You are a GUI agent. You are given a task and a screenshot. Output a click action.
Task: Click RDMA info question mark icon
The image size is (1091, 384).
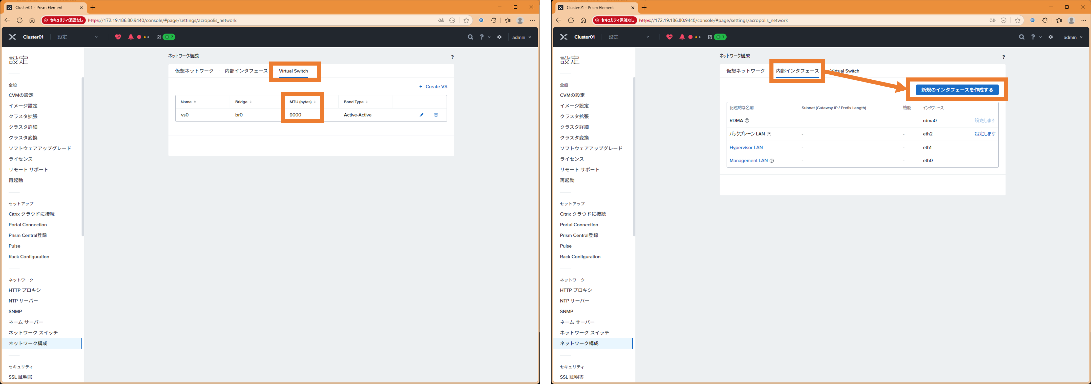click(x=747, y=121)
